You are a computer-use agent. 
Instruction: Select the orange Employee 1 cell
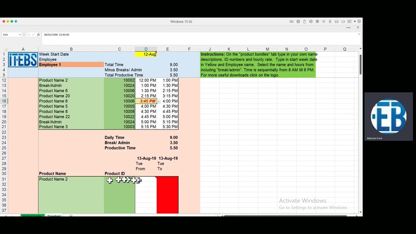click(71, 65)
